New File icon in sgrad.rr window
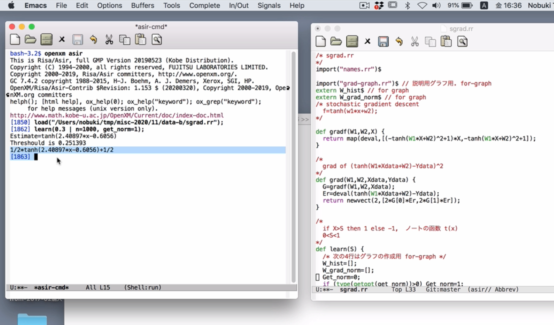 click(x=321, y=42)
